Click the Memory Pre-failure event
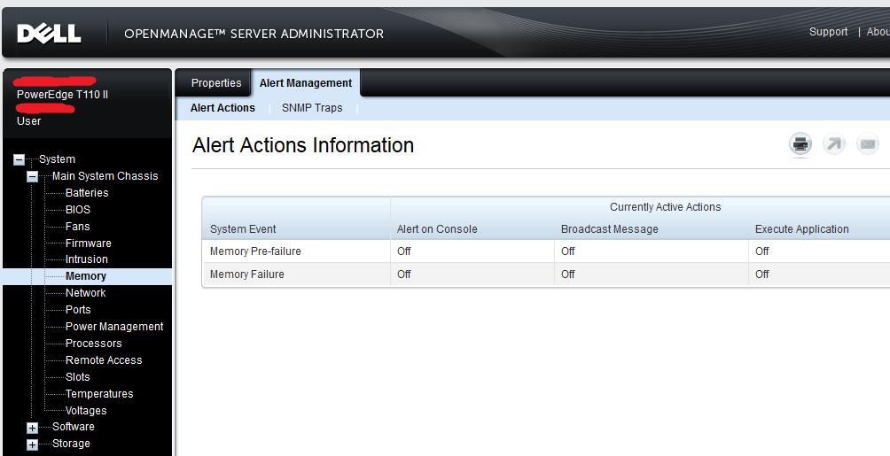The height and width of the screenshot is (456, 890). pyautogui.click(x=255, y=251)
